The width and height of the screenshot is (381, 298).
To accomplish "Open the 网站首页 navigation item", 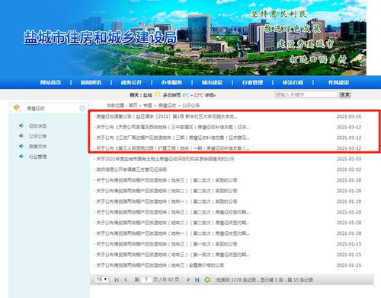I will [x=50, y=83].
